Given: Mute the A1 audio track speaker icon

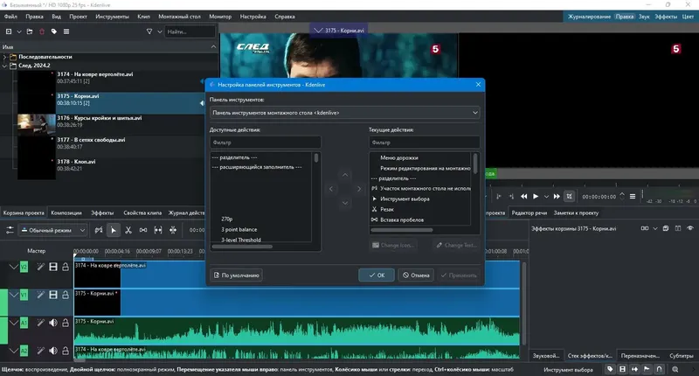Looking at the screenshot, I should 53,323.
